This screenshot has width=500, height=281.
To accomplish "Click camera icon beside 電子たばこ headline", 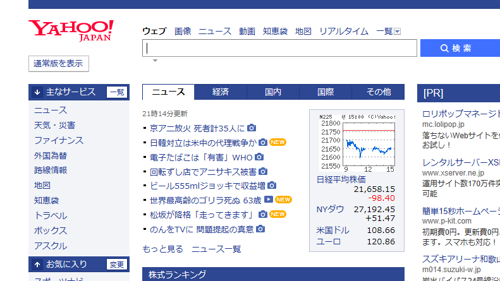I will [x=259, y=157].
